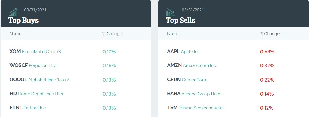309x117 pixels.
Task: Open the ExxonMobil Corp. stock link
Action: (43, 52)
